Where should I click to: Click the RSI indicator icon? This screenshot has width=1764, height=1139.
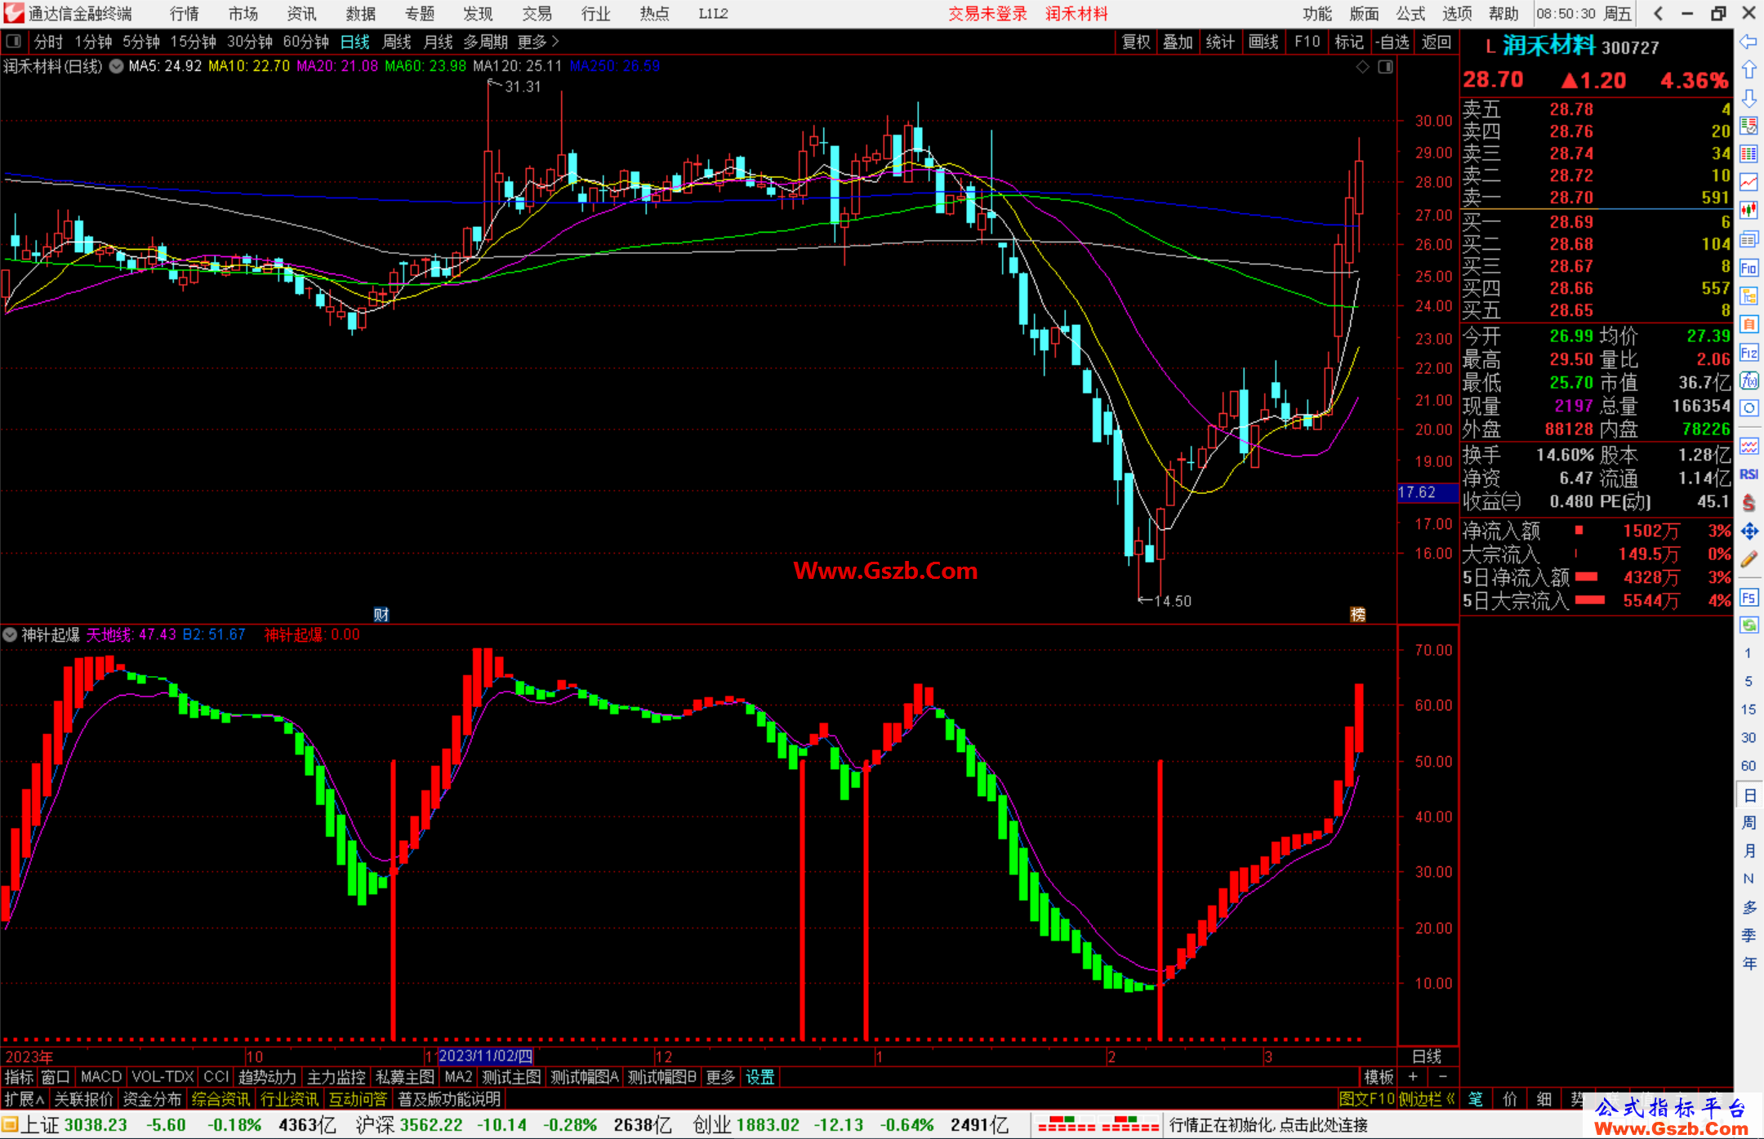click(x=1748, y=474)
